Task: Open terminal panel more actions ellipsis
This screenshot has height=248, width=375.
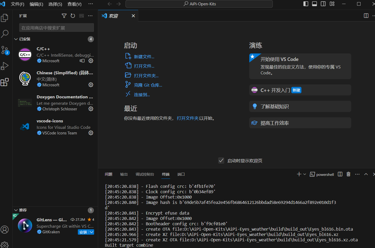Action: 357,174
